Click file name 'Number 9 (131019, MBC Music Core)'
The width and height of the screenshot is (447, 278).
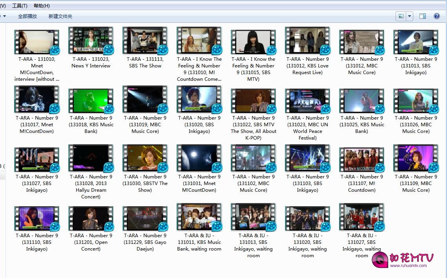[145, 124]
